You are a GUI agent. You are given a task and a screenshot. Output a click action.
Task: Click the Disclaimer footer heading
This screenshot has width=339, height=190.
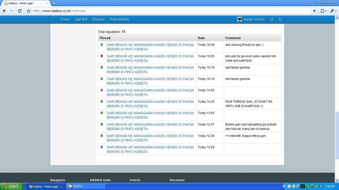point(177,180)
